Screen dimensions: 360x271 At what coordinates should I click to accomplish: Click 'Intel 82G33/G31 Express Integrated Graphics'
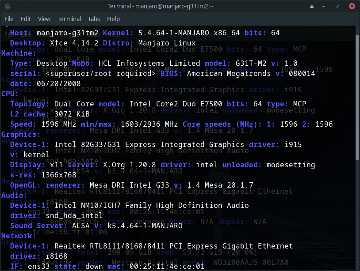coord(149,145)
